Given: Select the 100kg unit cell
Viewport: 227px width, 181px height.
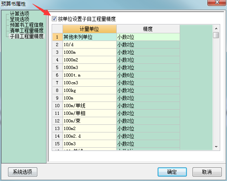Looking at the screenshot, I should [89, 90].
